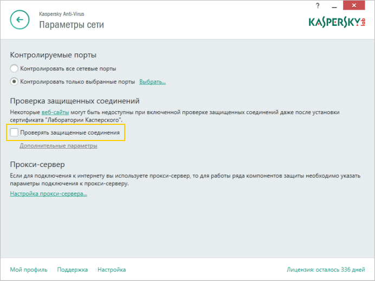The image size is (375, 281).
Task: Click the 'Контролируемые порты' heading
Action: (x=53, y=55)
